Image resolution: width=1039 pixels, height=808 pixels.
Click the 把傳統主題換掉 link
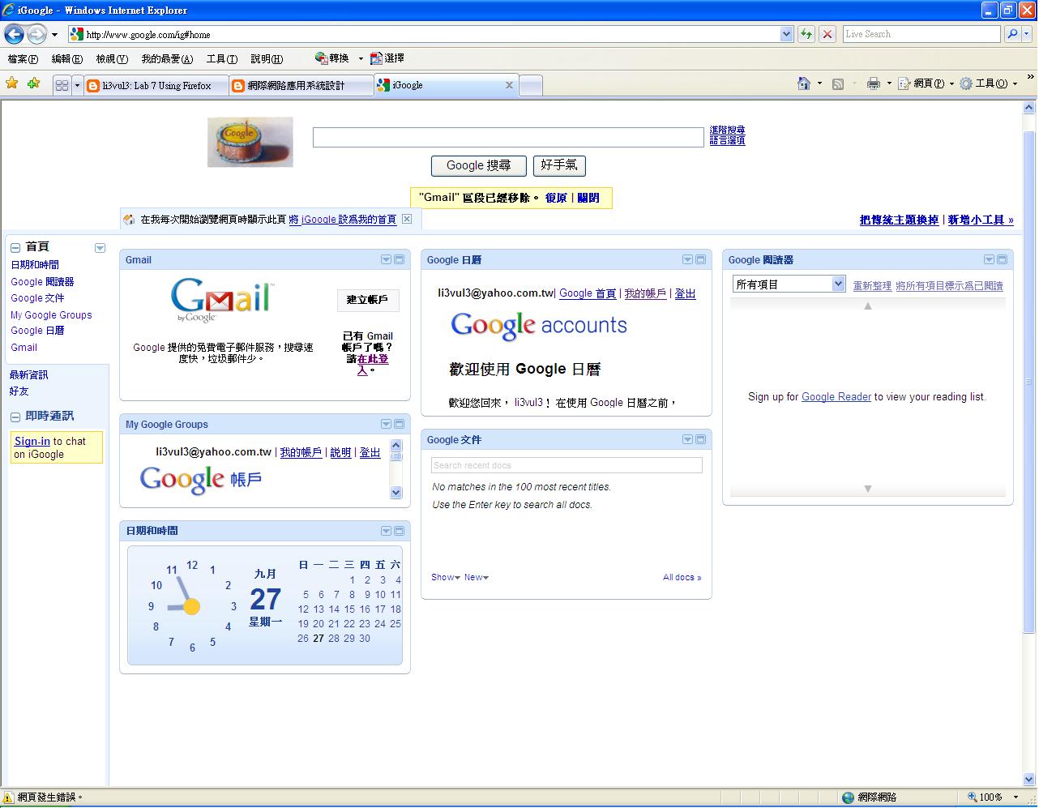899,220
